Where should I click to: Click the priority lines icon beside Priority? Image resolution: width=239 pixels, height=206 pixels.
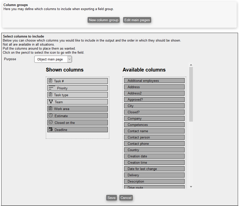point(52,88)
